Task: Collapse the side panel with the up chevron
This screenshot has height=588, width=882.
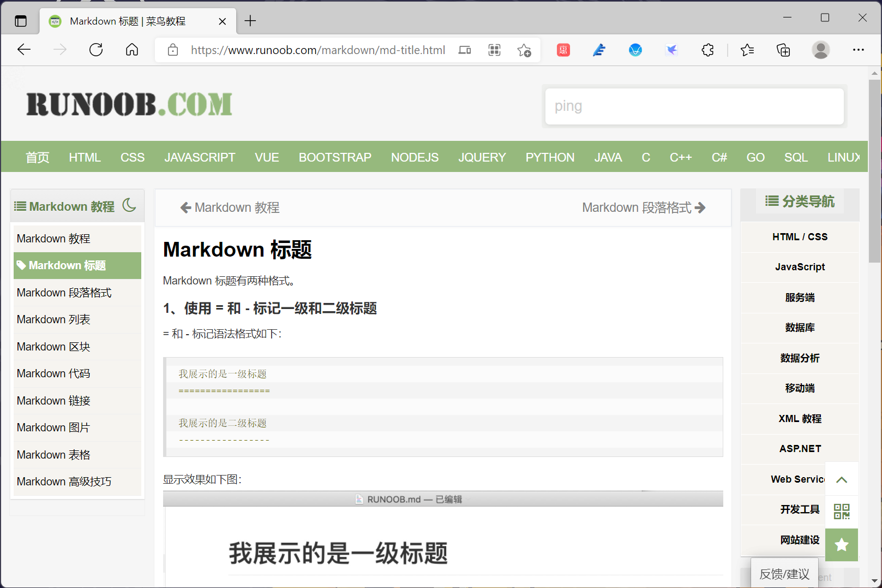Action: point(842,479)
